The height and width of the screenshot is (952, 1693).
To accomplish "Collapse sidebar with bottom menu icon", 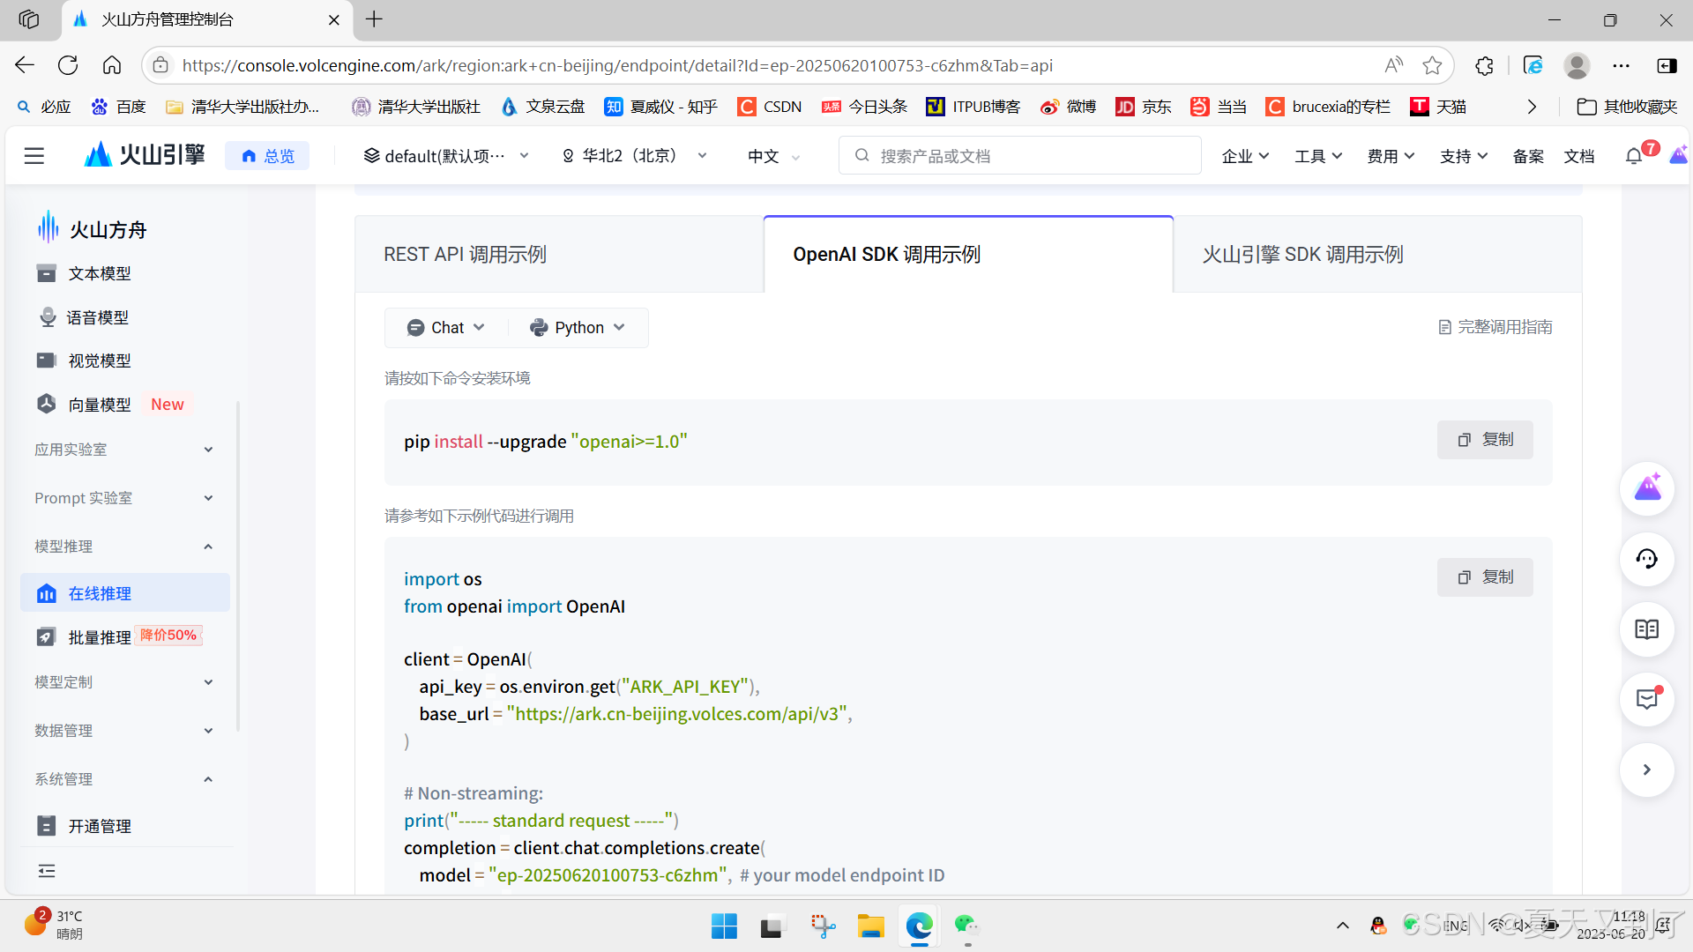I will [47, 871].
